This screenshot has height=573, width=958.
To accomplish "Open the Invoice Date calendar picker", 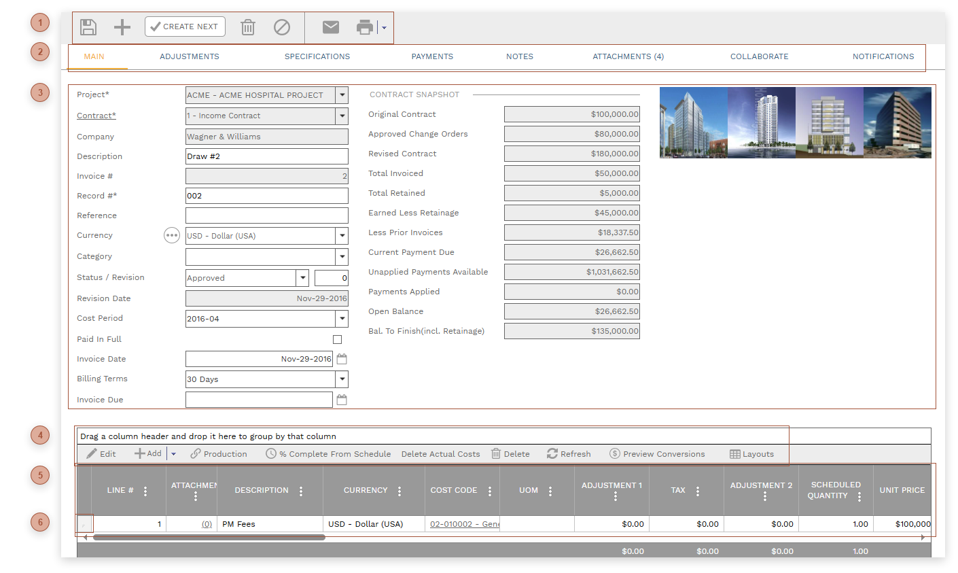I will [x=342, y=358].
